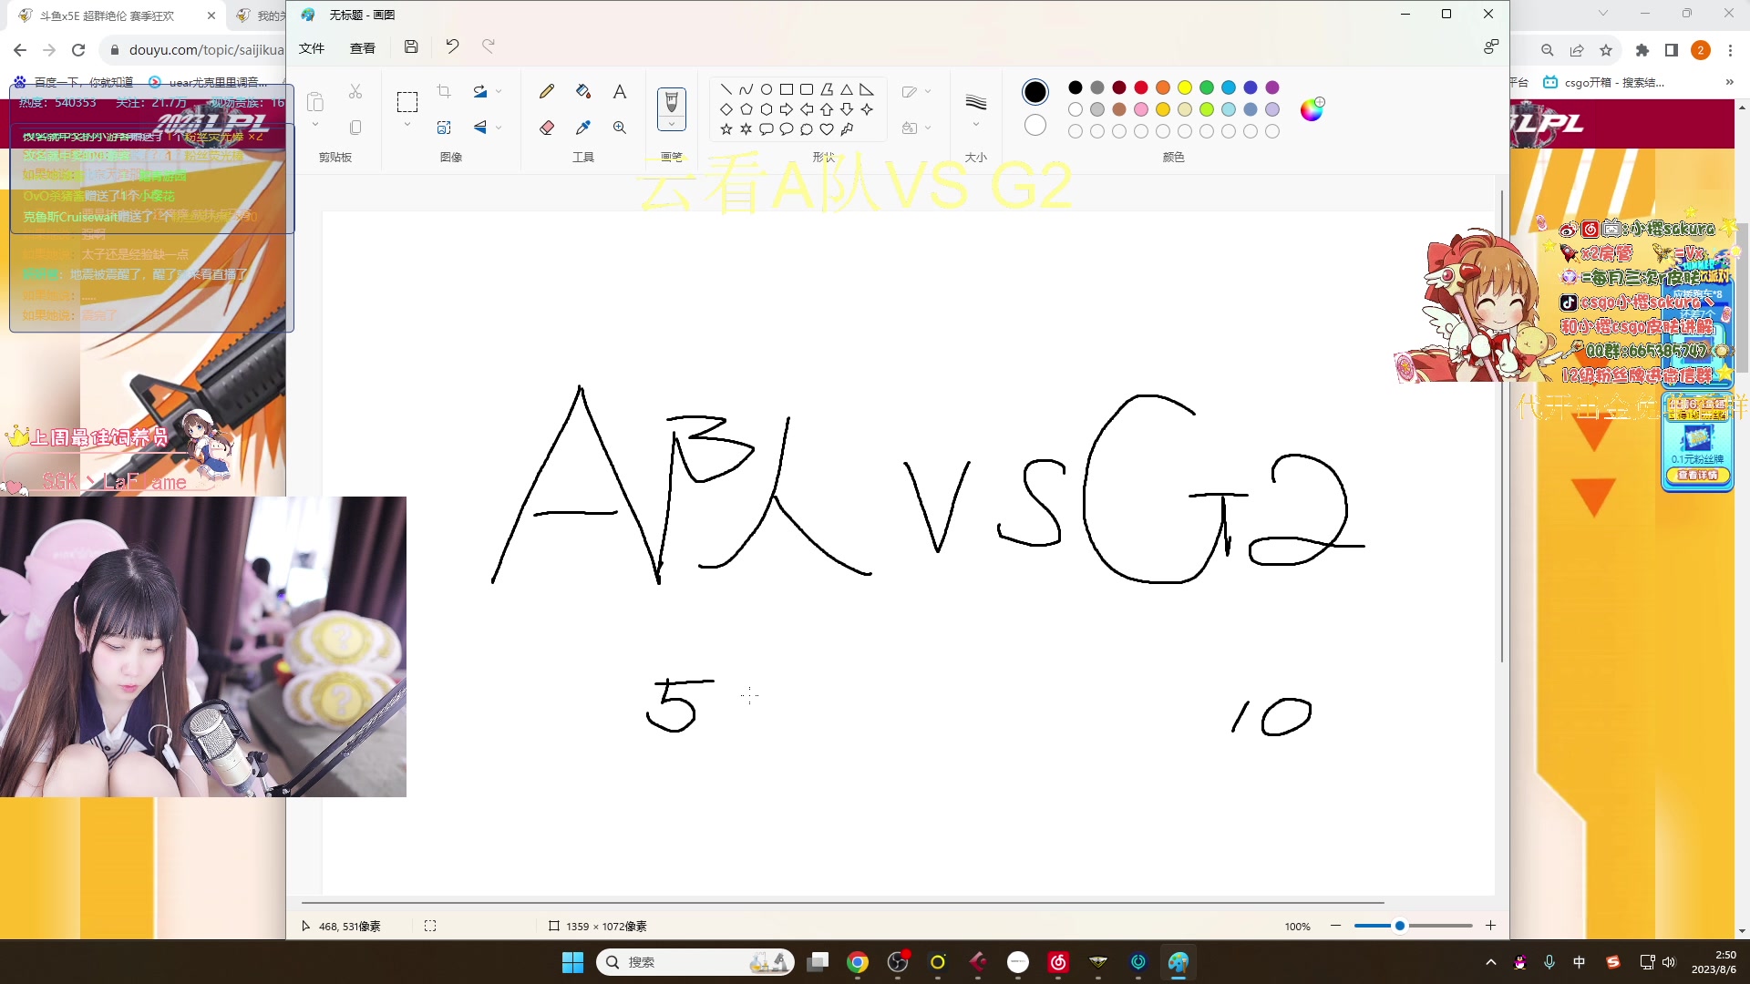Select the Text tool

[620, 90]
